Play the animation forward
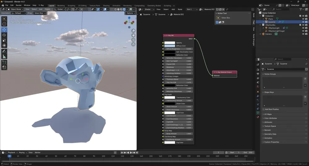Screen dimensions: 309x166 (131, 153)
